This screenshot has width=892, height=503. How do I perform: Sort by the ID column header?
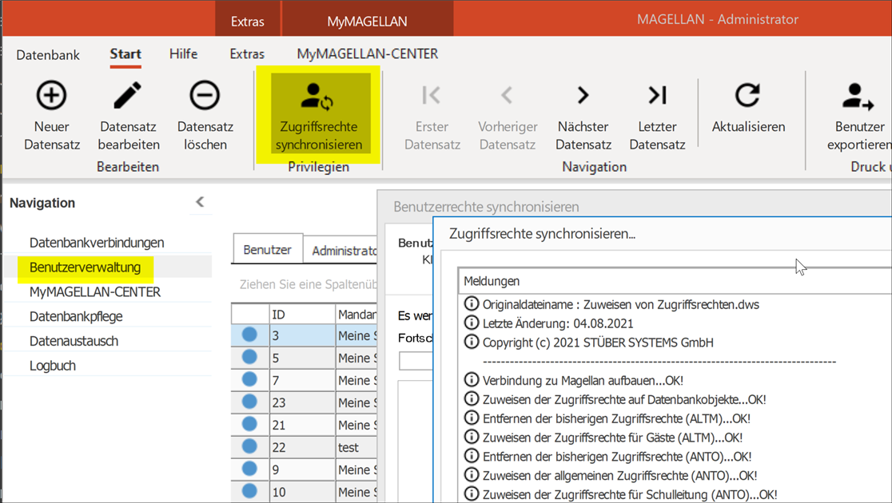coord(302,315)
